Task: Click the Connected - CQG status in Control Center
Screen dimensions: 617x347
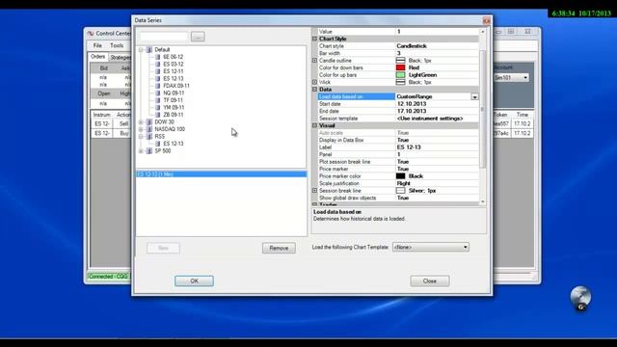Action: click(x=108, y=277)
